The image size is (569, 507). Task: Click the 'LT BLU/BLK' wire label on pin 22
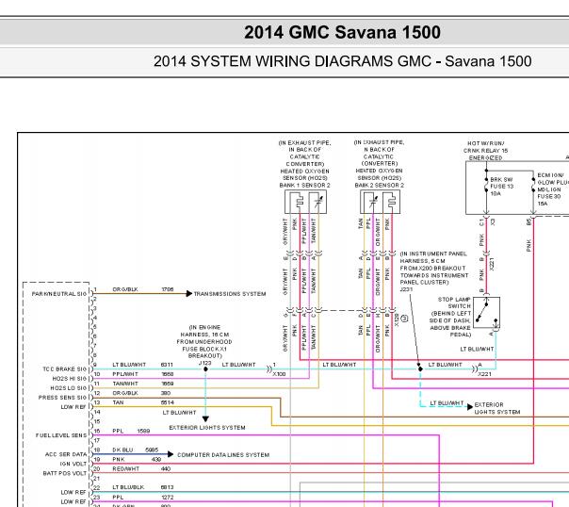pos(128,487)
